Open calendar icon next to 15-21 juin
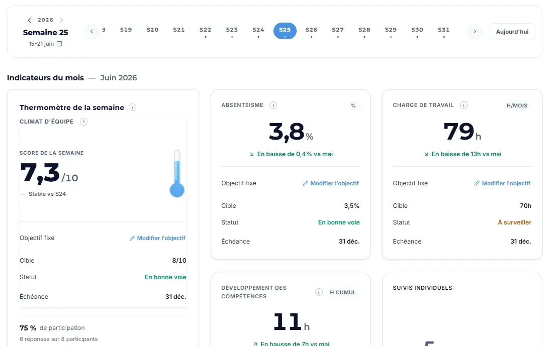Image resolution: width=554 pixels, height=346 pixels. [x=59, y=44]
